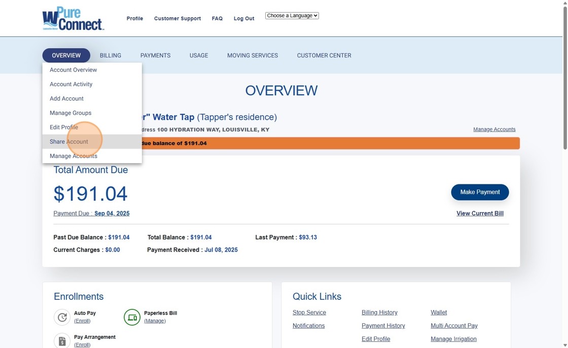Open Manage Groups from Overview menu
Viewport: 568px width, 348px height.
70,113
